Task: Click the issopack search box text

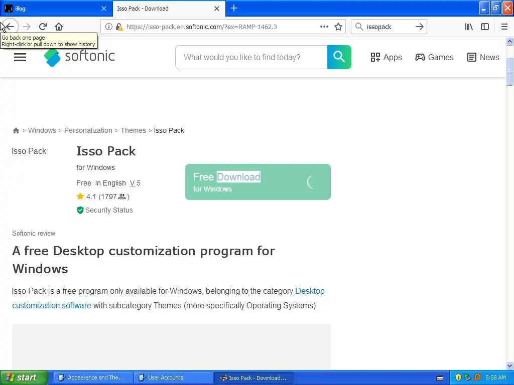Action: (x=379, y=27)
